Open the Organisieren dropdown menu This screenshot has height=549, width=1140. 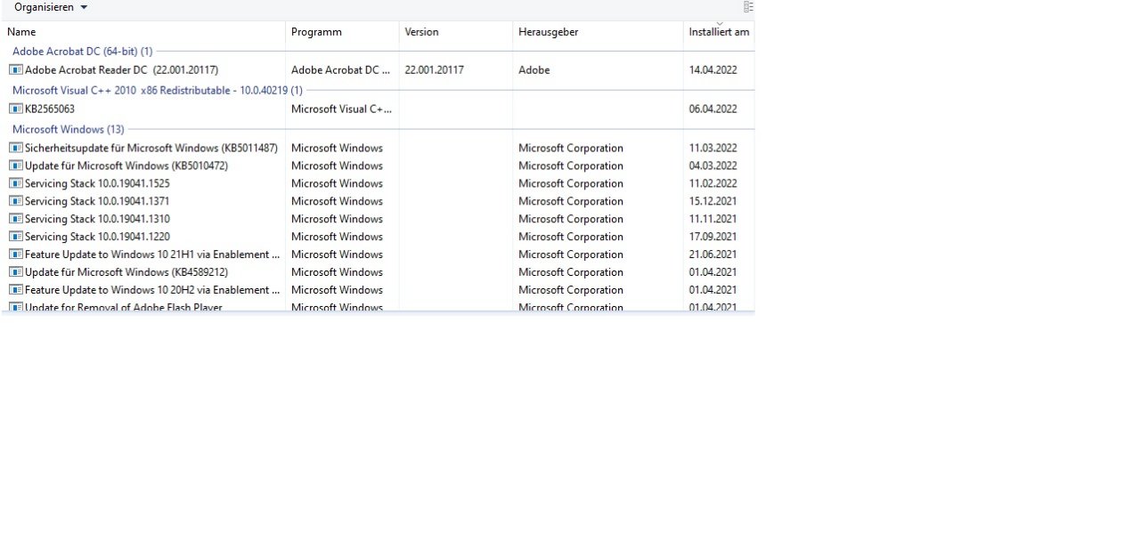[50, 7]
